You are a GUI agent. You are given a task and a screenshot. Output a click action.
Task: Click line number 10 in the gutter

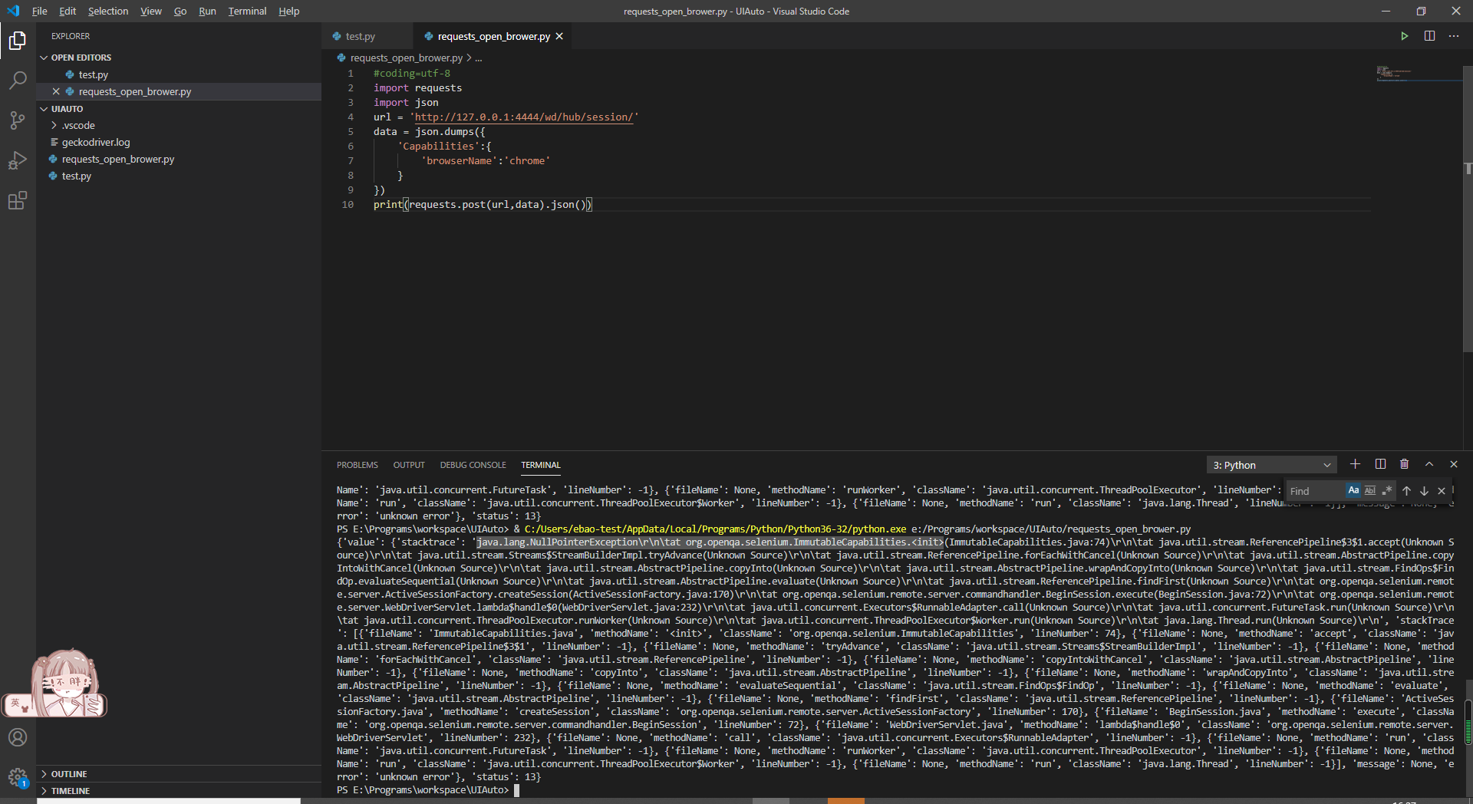348,205
